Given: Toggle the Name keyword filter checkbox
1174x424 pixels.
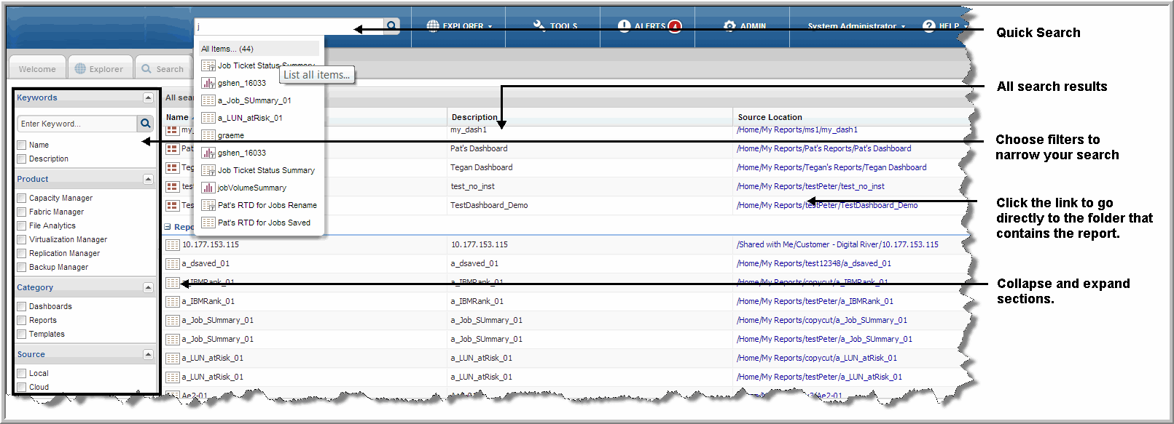Looking at the screenshot, I should click(x=22, y=145).
